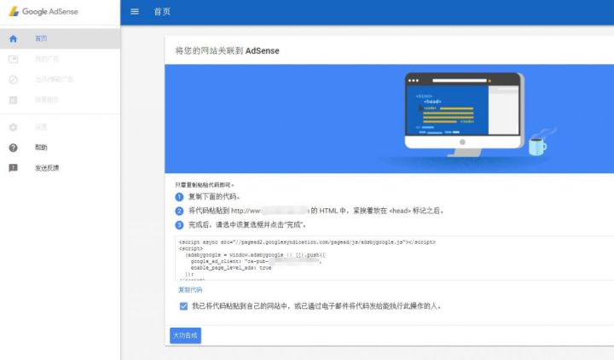Click the blue 大功告成 done button

[x=185, y=336]
